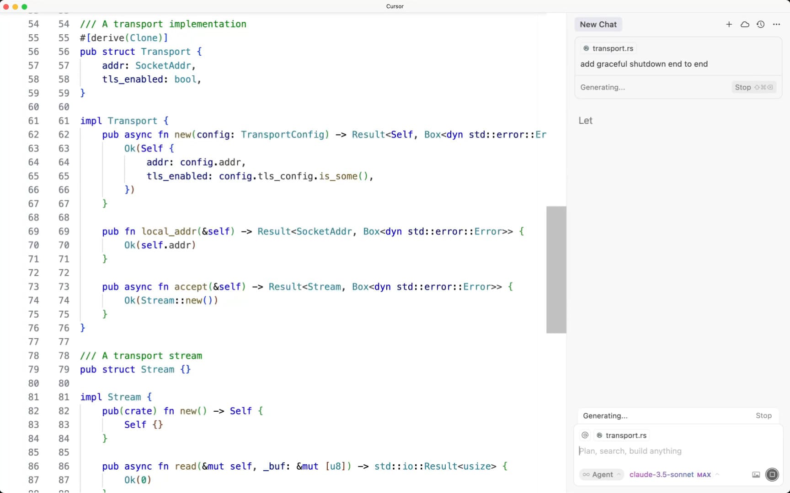Open the claude-3.5-sonnet model selector

click(x=674, y=475)
